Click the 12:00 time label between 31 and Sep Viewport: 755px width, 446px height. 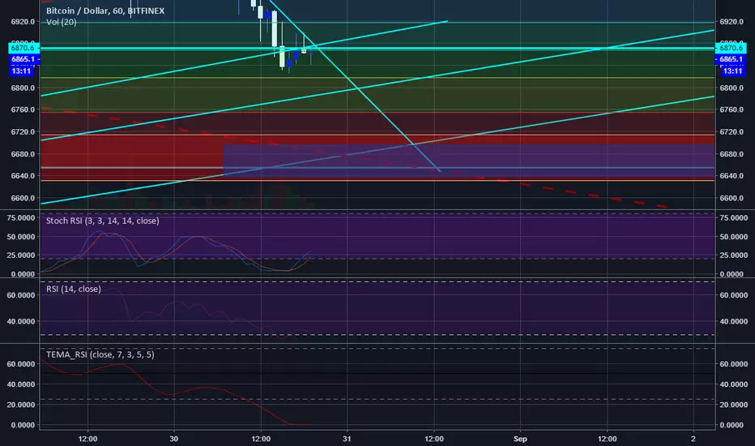coord(434,439)
